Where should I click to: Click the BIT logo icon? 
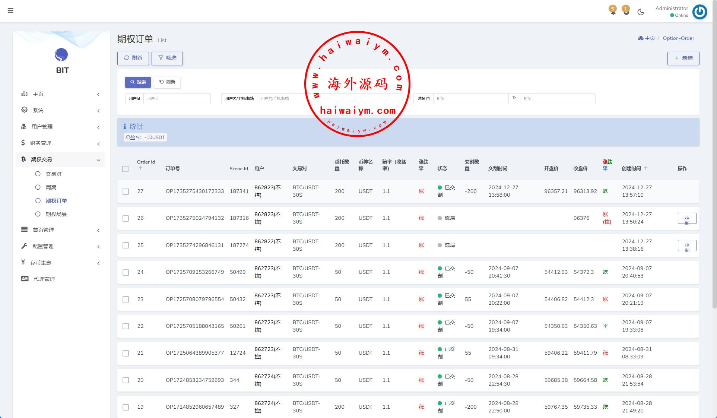(x=61, y=55)
